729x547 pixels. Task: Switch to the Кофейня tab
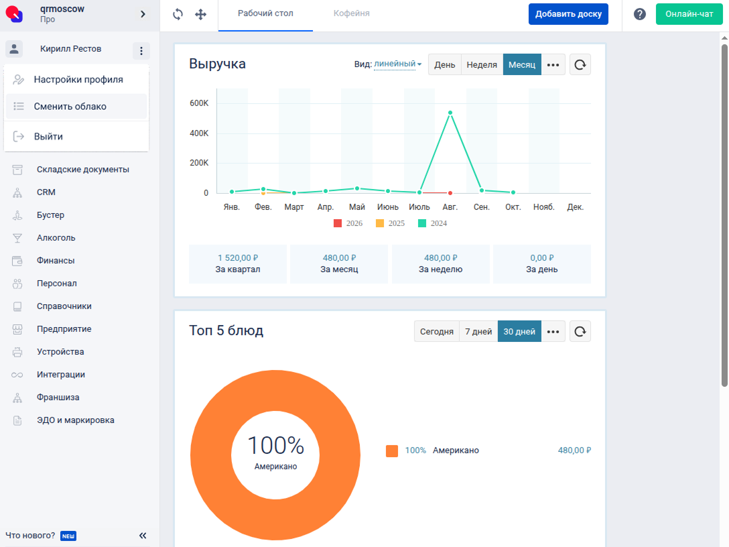pyautogui.click(x=352, y=13)
